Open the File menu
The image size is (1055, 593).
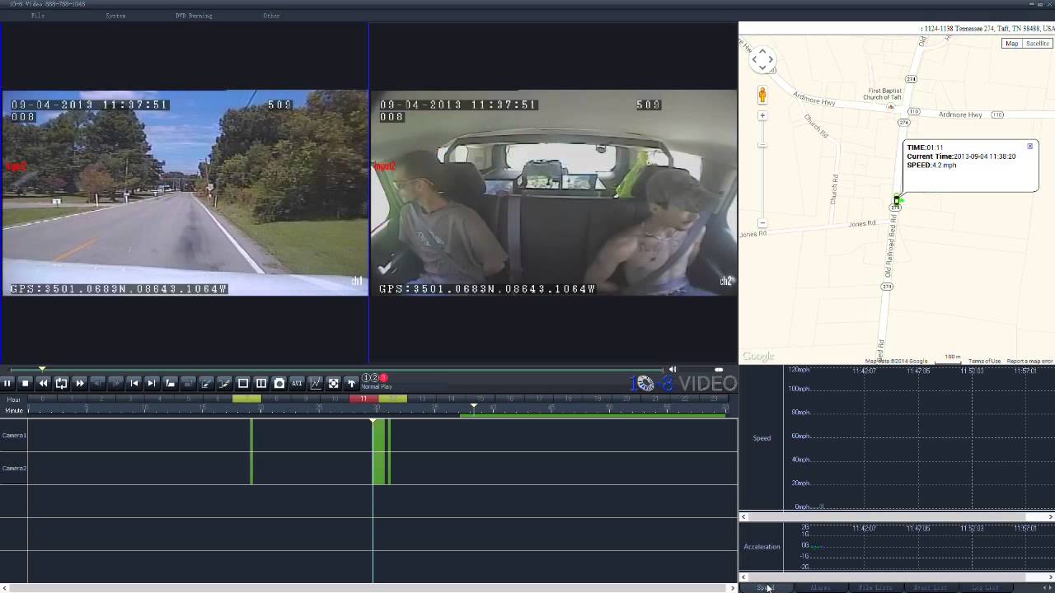[x=38, y=16]
